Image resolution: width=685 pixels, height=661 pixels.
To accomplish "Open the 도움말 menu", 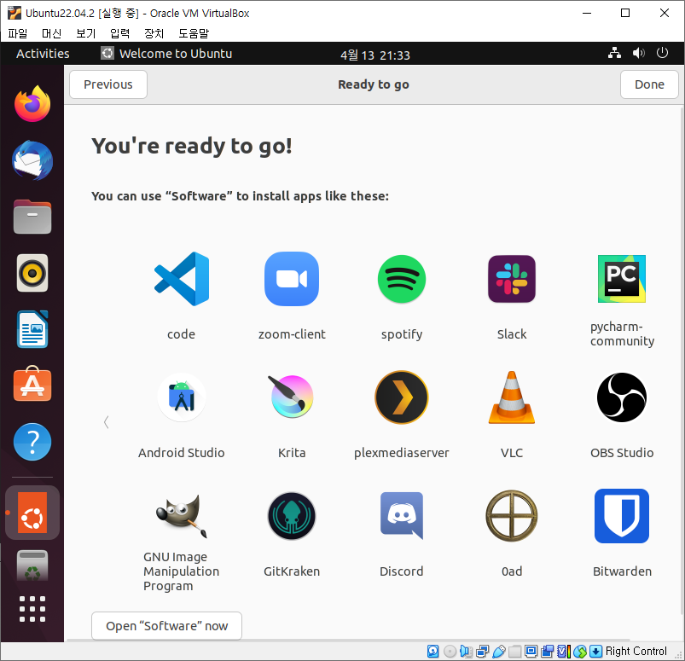I will point(194,33).
